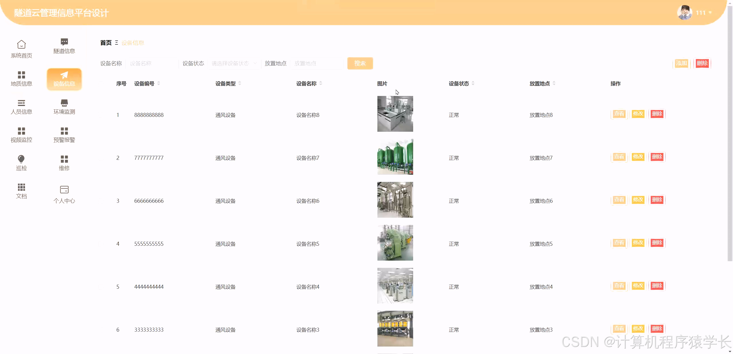This screenshot has width=733, height=354.
Task: Go to 首页 breadcrumb link
Action: click(x=106, y=43)
